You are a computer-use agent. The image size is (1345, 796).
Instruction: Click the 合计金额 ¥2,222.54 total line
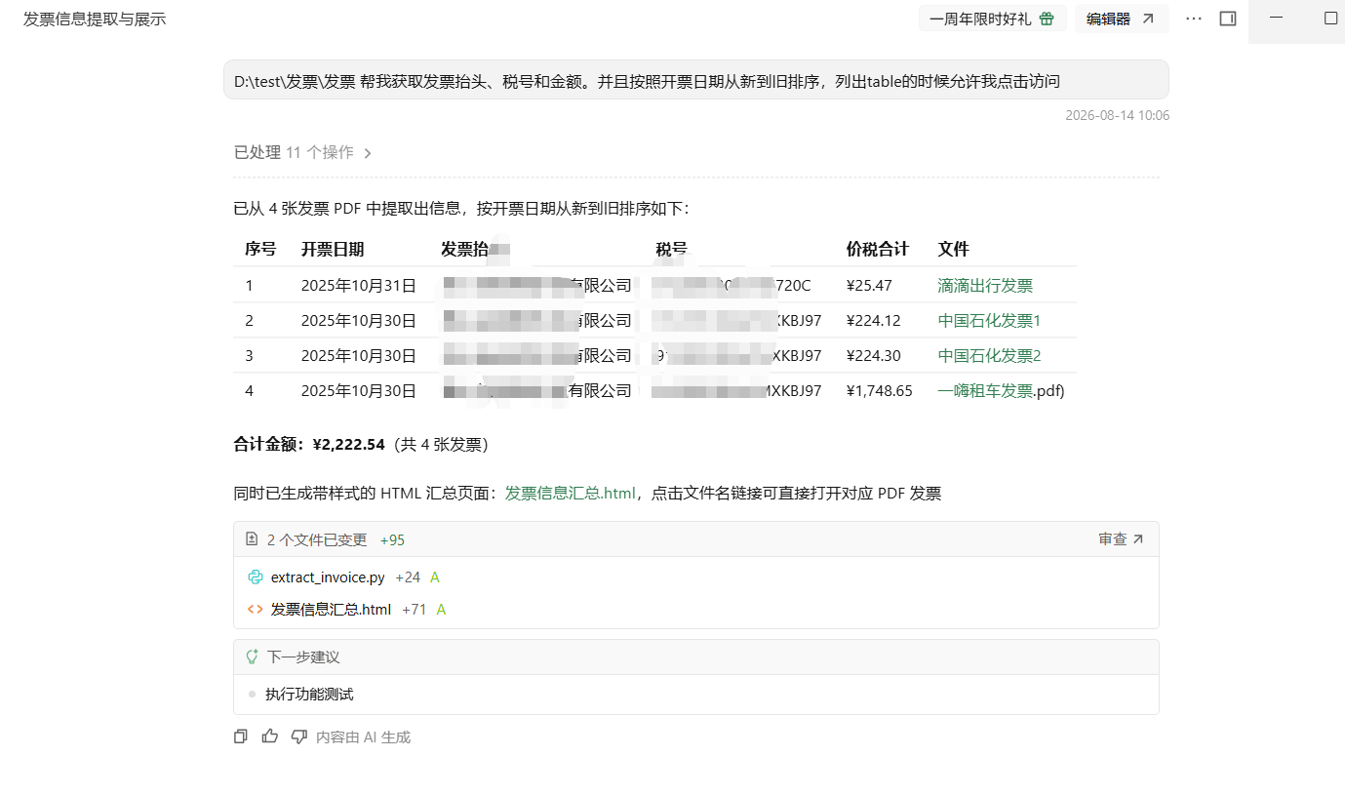[x=361, y=445]
